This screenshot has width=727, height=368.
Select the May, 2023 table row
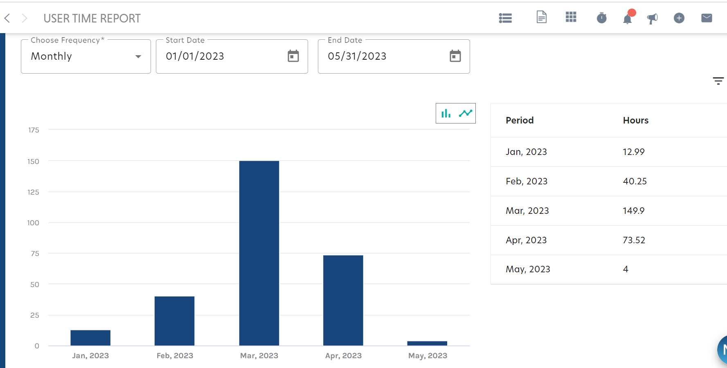[609, 269]
